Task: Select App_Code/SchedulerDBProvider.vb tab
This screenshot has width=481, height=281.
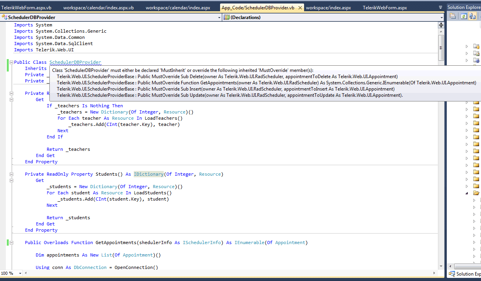Action: coord(261,8)
